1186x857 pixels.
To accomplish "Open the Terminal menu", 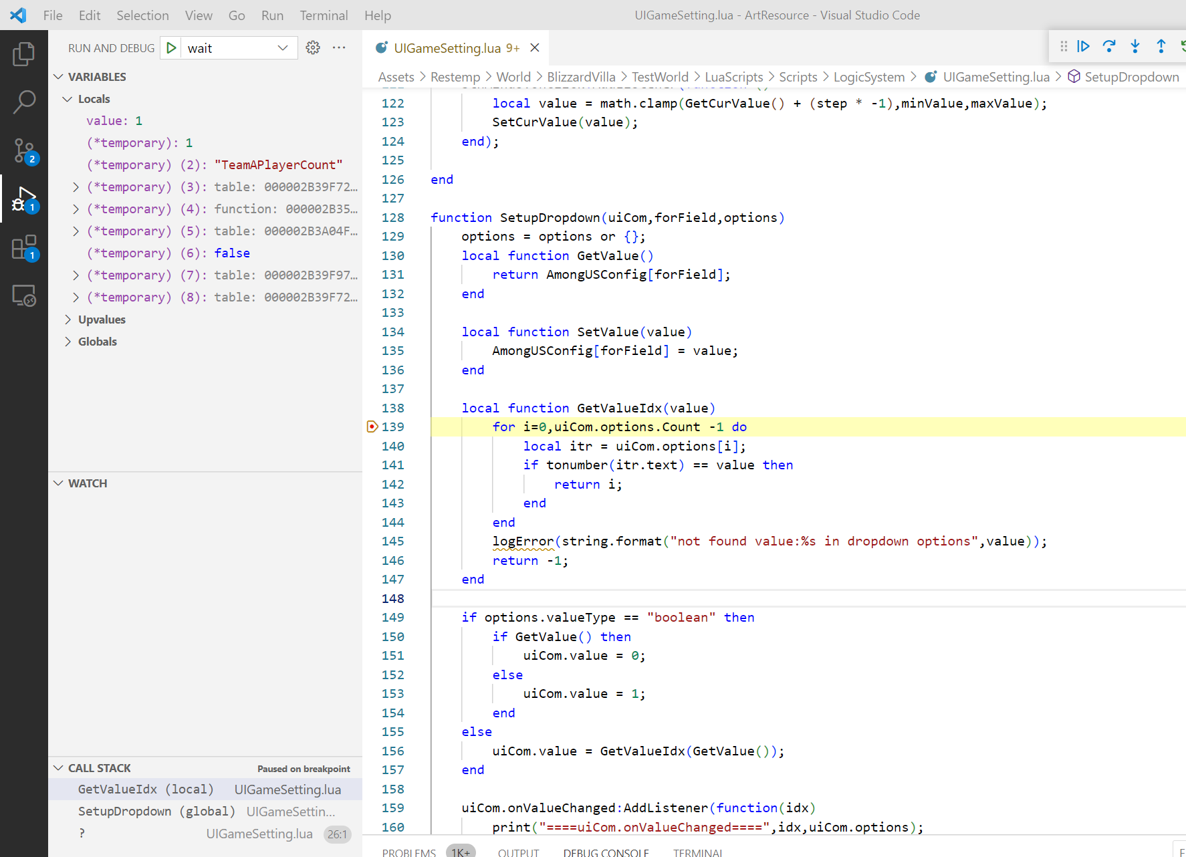I will (x=324, y=15).
